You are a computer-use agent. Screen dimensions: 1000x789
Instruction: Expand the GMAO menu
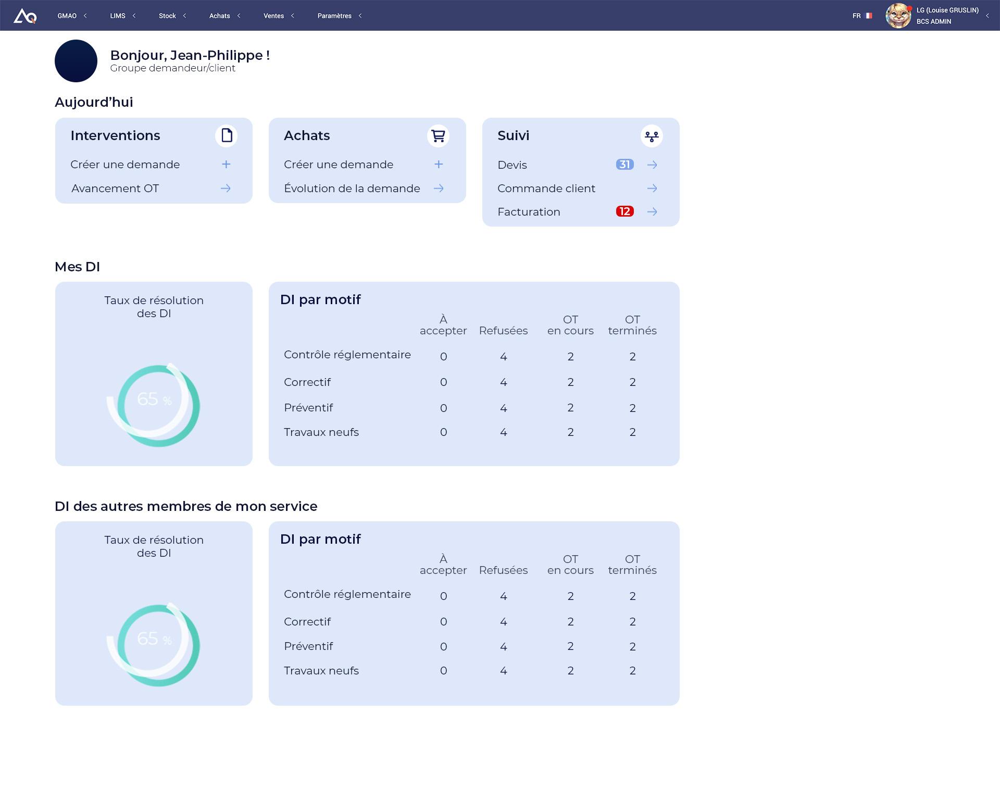tap(71, 16)
